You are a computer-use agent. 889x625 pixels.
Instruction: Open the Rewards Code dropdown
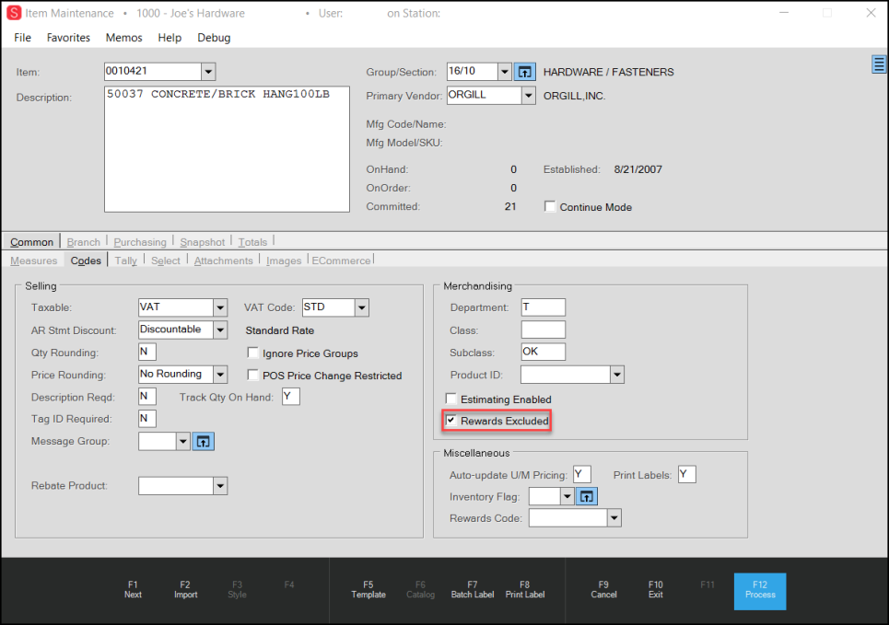point(614,518)
